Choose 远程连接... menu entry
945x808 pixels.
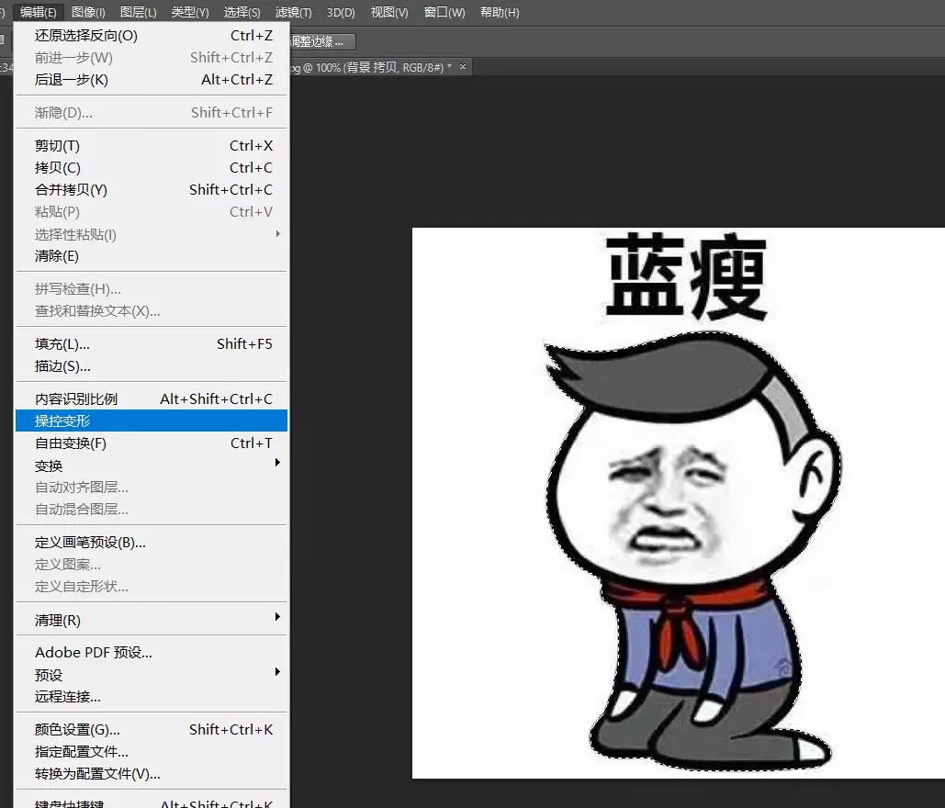[152, 697]
